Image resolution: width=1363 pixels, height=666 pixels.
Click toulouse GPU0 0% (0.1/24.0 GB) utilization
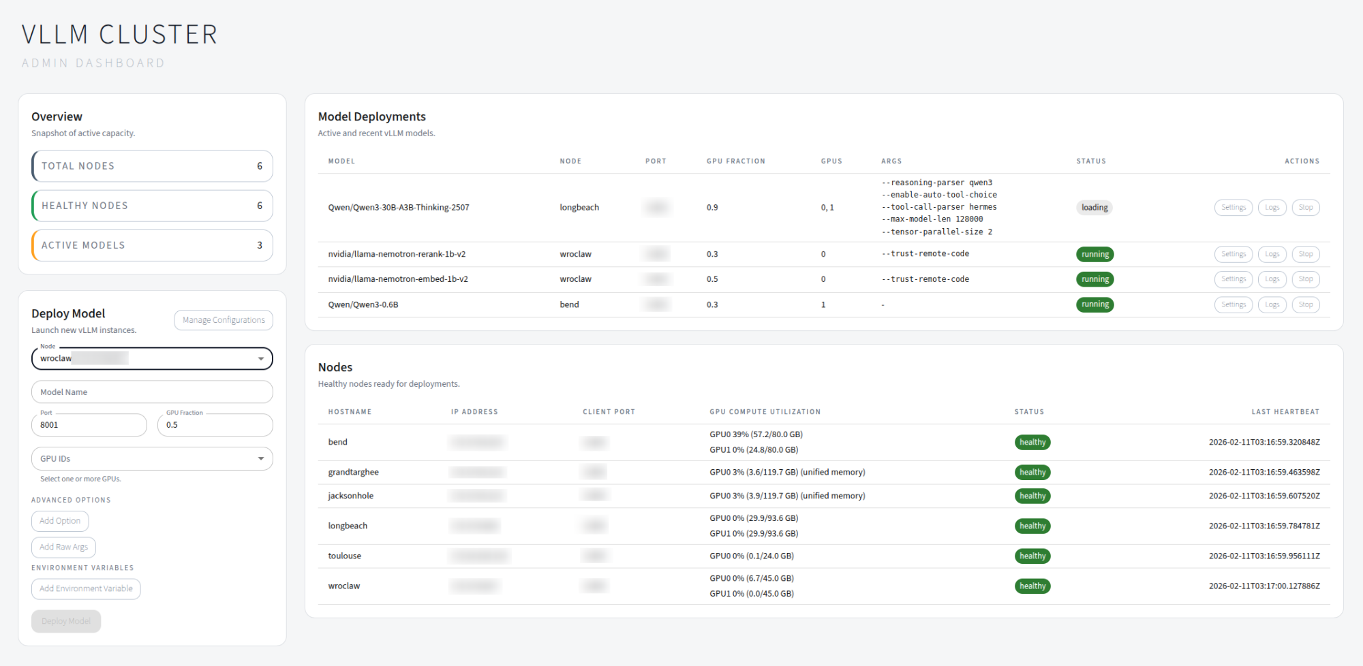point(751,556)
